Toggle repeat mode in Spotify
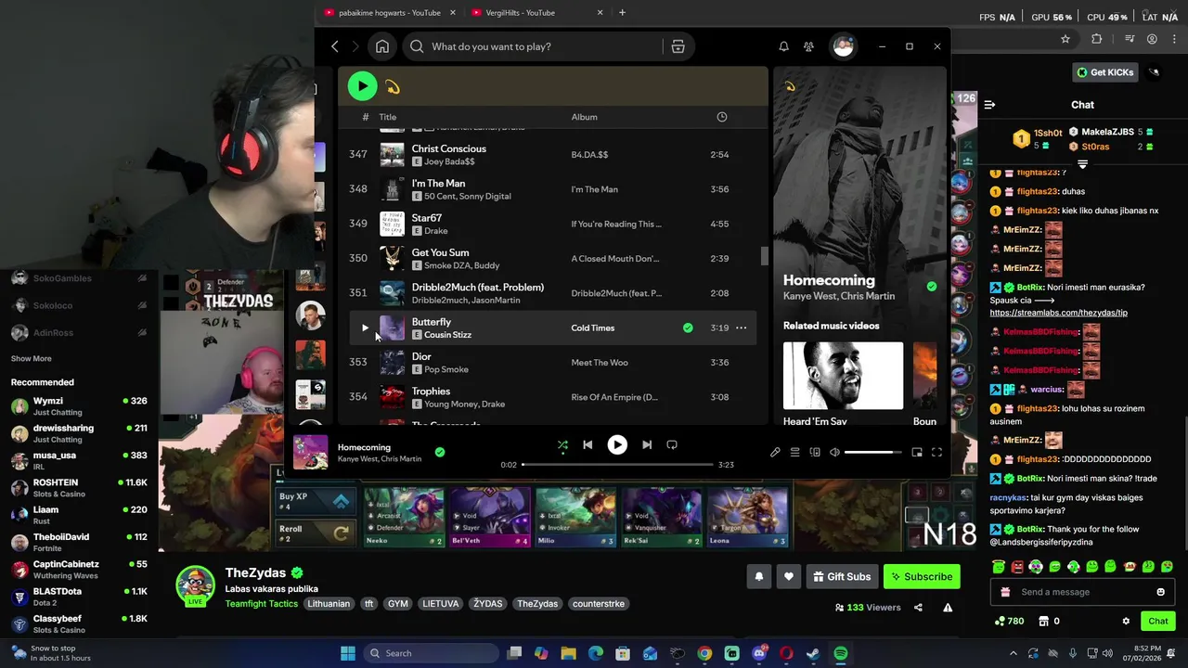1188x668 pixels. [672, 445]
